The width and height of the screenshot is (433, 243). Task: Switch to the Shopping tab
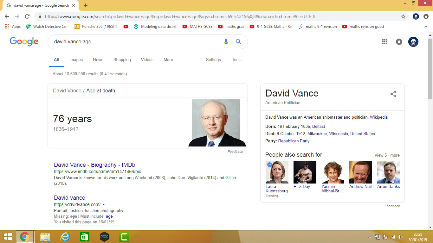122,59
